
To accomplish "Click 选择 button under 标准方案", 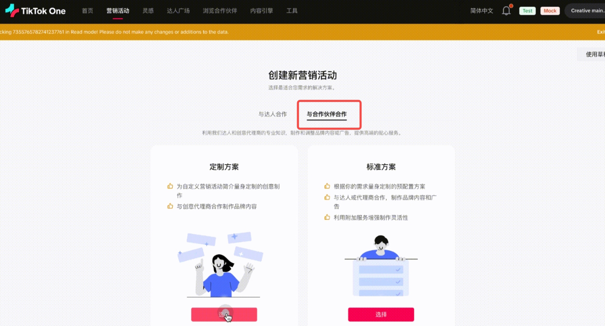I will [x=381, y=314].
